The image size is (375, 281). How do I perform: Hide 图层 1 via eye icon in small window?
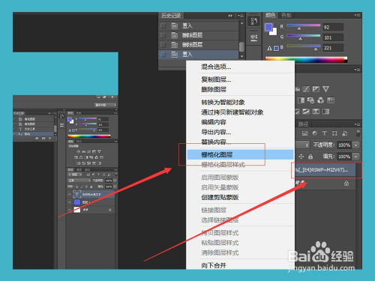point(70,202)
